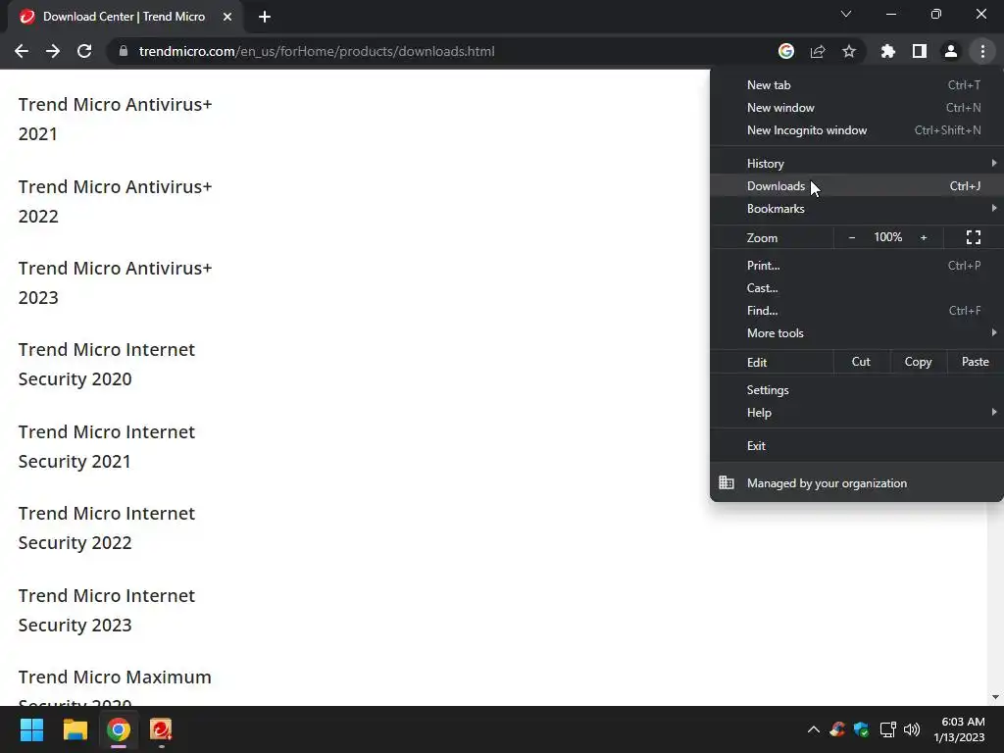Open File Explorer from the taskbar
This screenshot has height=753, width=1004.
pyautogui.click(x=75, y=729)
